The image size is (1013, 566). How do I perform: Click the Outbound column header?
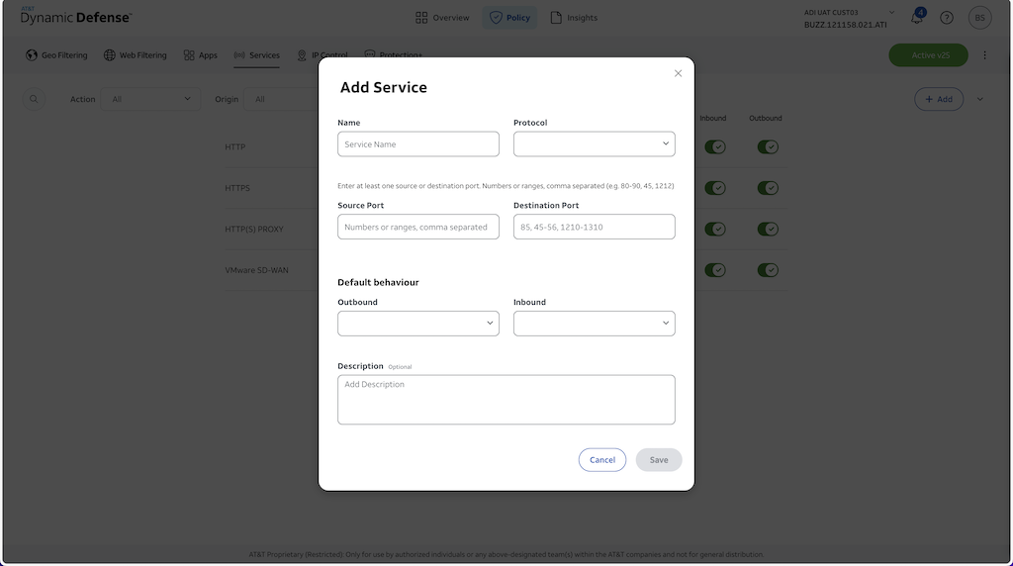(766, 118)
